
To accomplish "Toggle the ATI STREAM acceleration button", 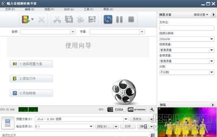I will (137, 110).
